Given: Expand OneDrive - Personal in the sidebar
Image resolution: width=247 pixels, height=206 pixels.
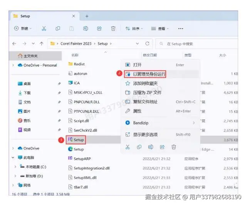Looking at the screenshot, I should pyautogui.click(x=13, y=65).
